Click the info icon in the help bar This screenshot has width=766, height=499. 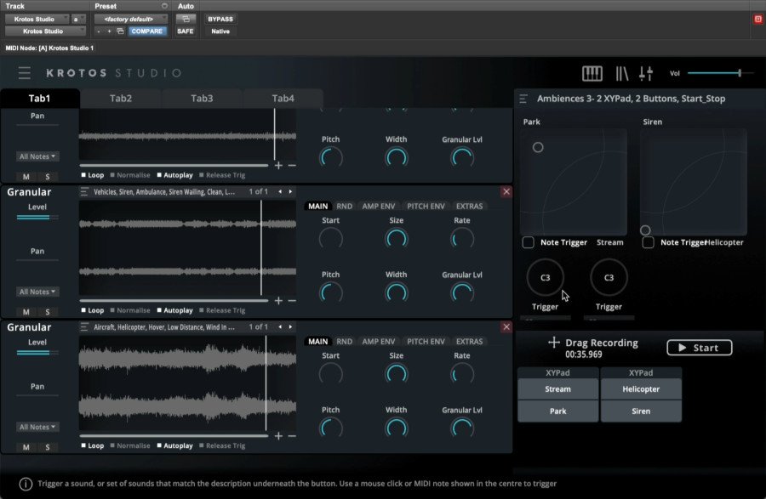[x=26, y=484]
